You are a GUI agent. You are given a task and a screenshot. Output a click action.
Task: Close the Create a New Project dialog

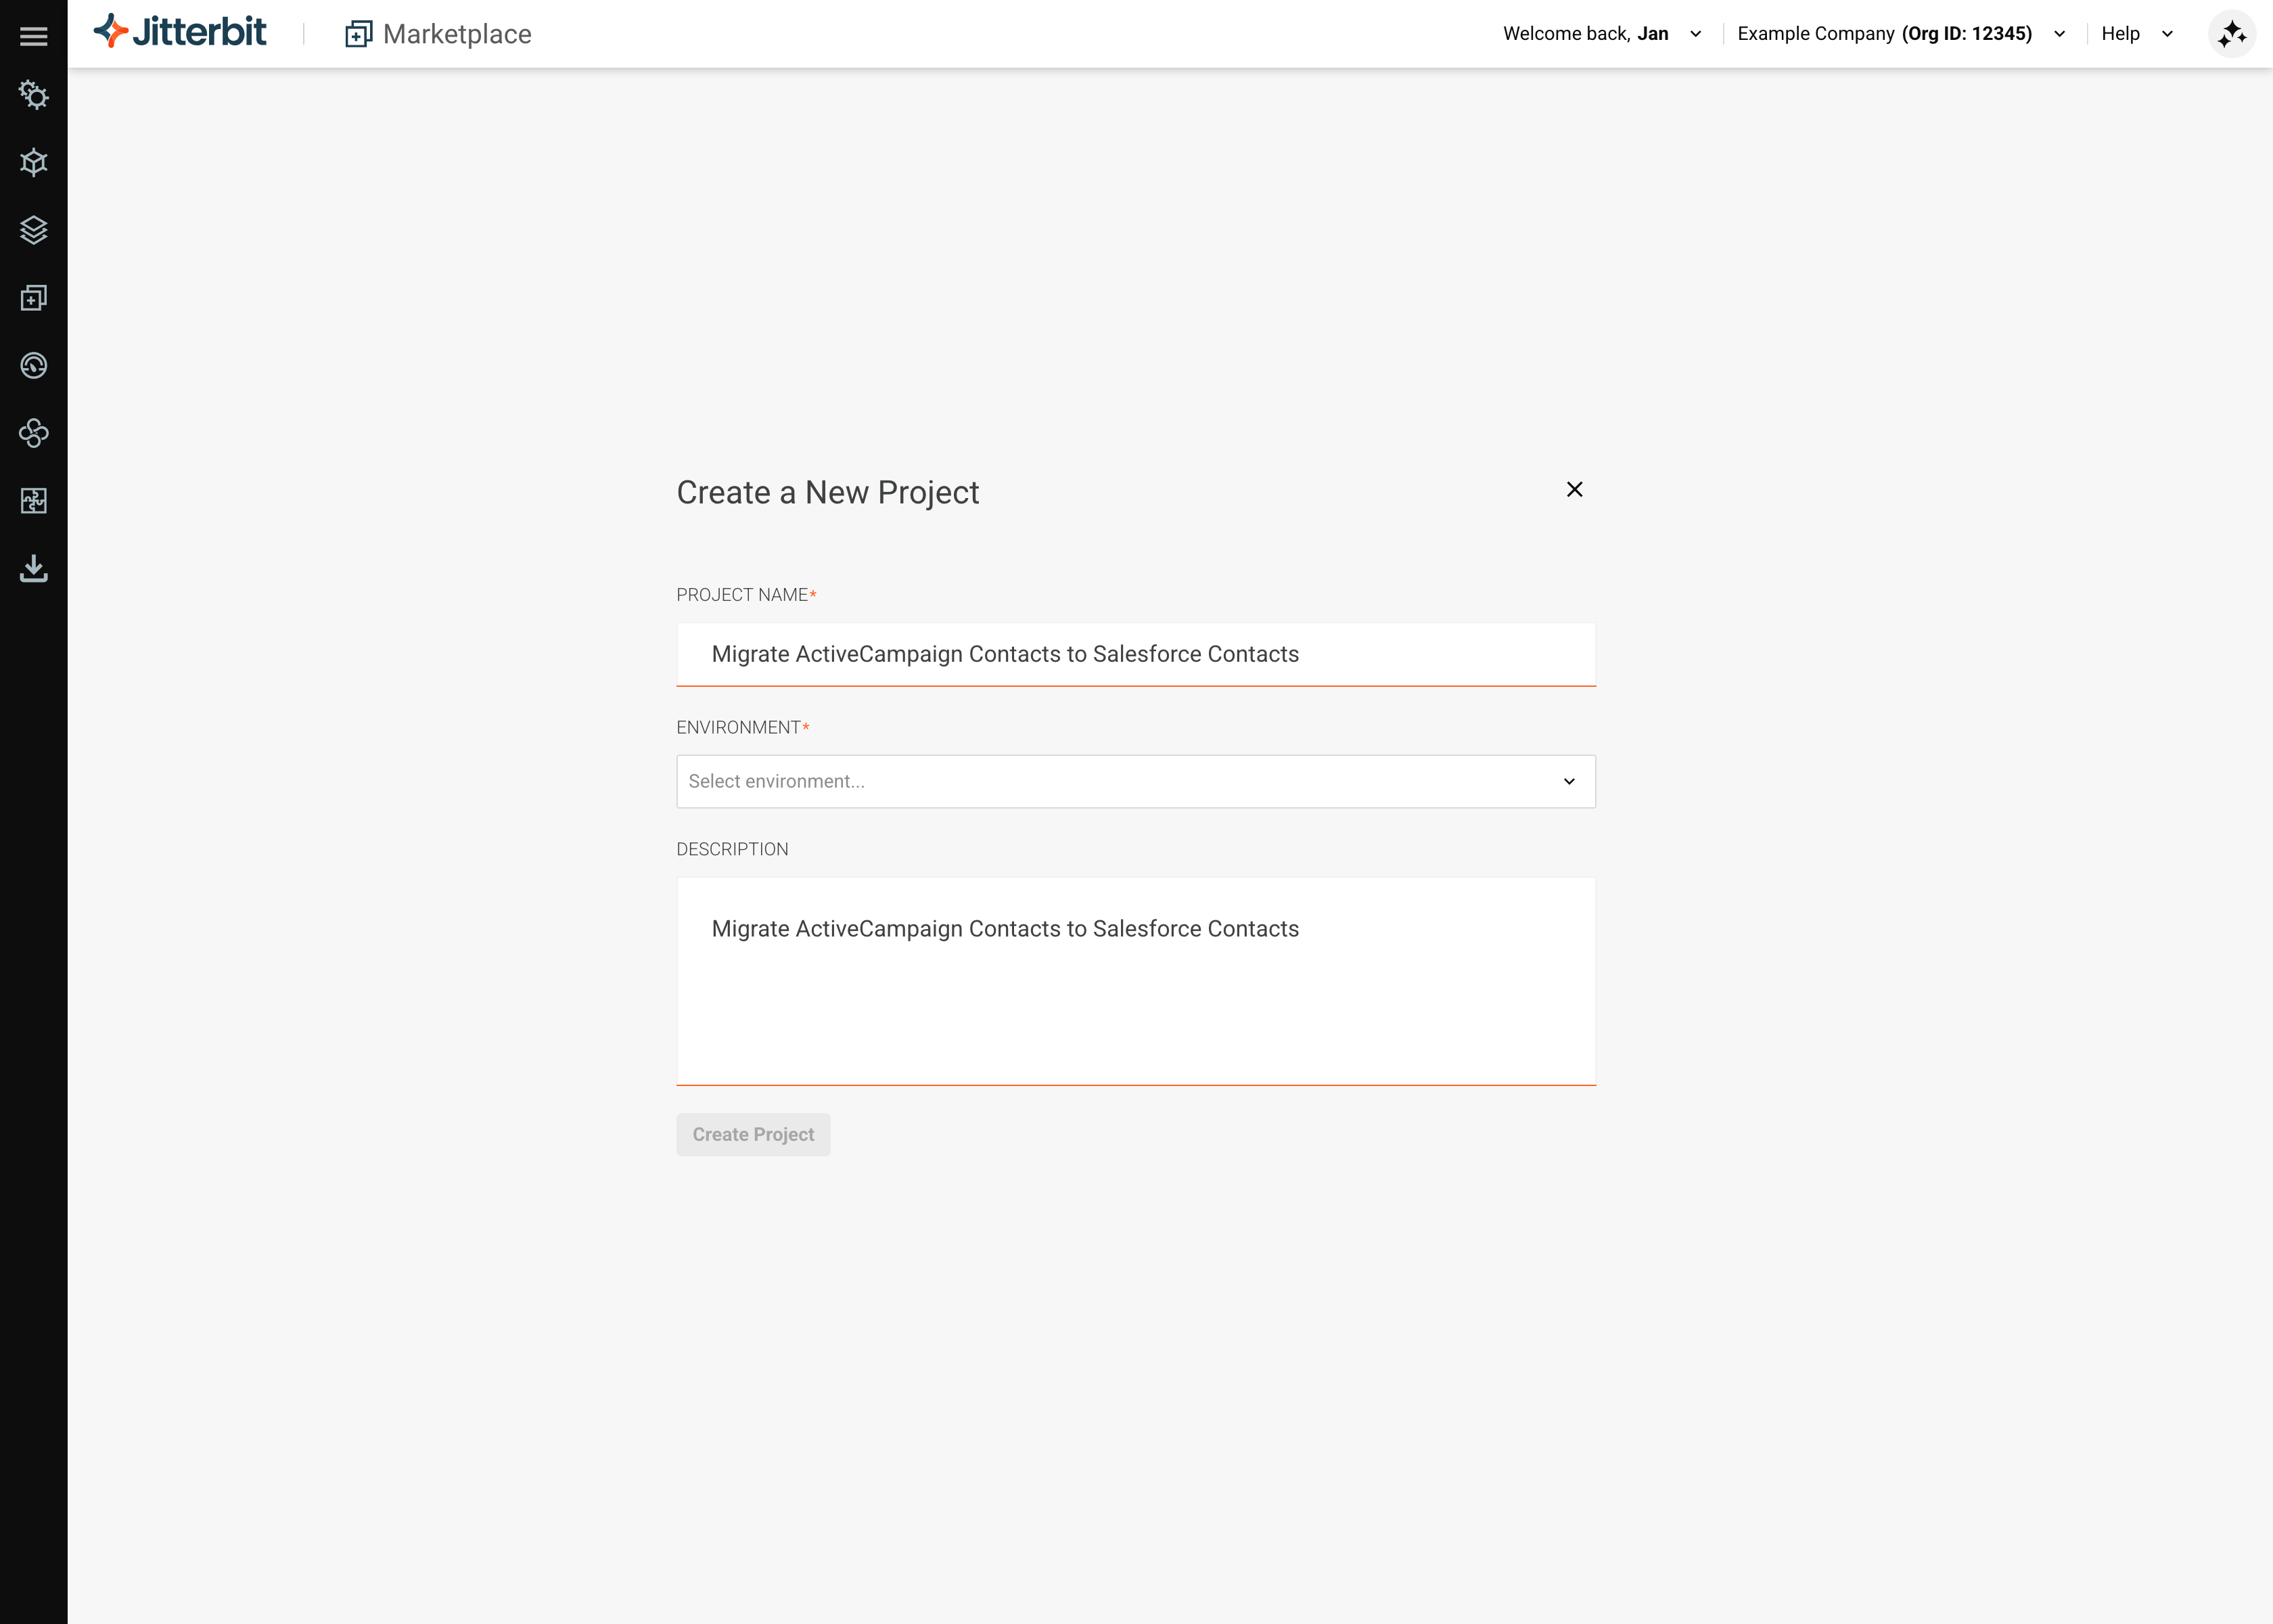click(1574, 489)
